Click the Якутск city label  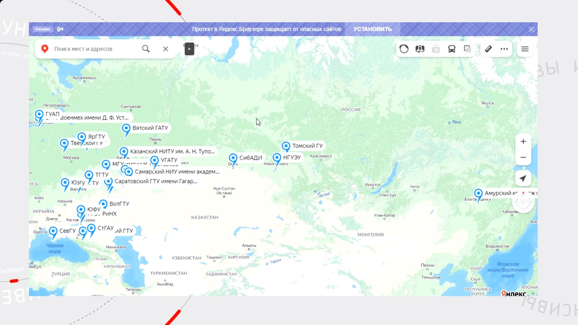click(x=488, y=103)
